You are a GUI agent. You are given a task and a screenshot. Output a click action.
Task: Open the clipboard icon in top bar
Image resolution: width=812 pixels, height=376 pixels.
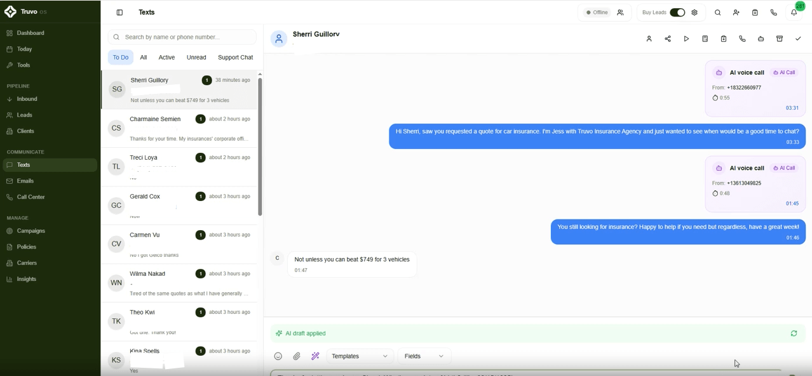tap(755, 13)
